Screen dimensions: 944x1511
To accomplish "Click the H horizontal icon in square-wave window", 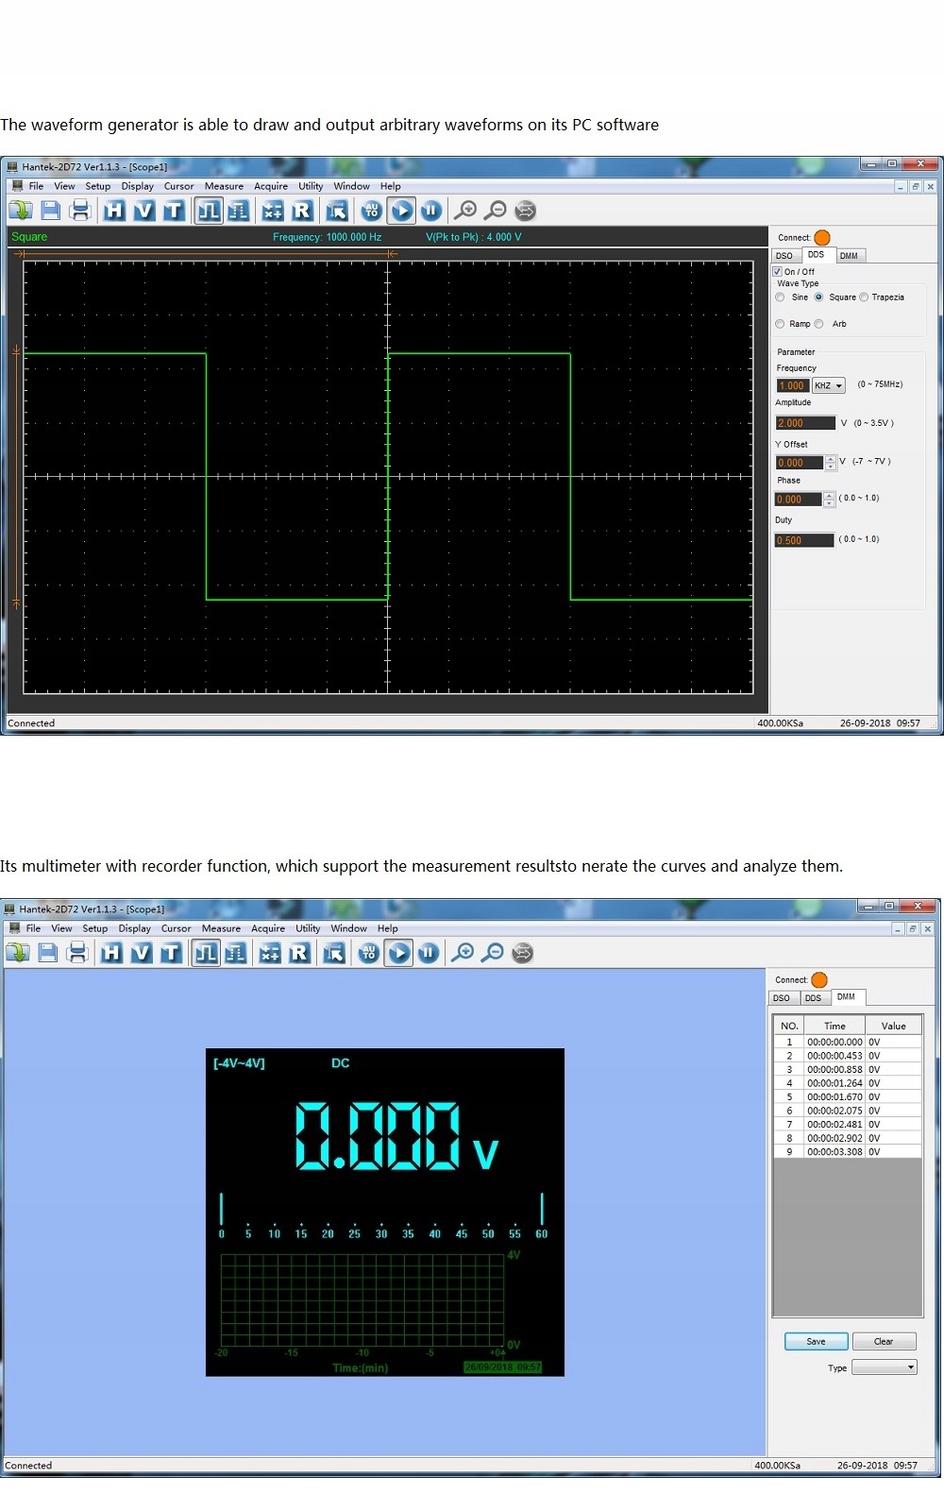I will [114, 211].
